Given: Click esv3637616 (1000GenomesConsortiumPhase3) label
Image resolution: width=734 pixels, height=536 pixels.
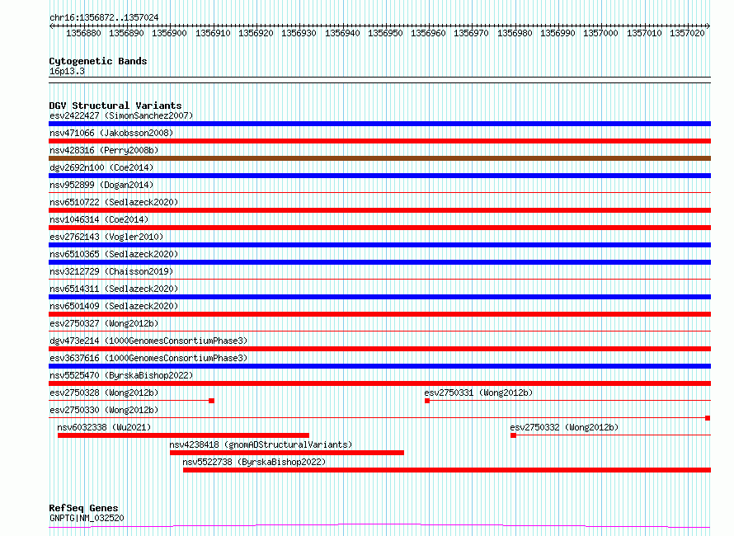Looking at the screenshot, I should [x=148, y=358].
